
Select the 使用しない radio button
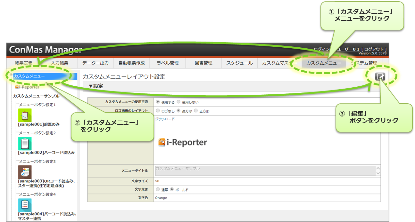tap(178, 102)
